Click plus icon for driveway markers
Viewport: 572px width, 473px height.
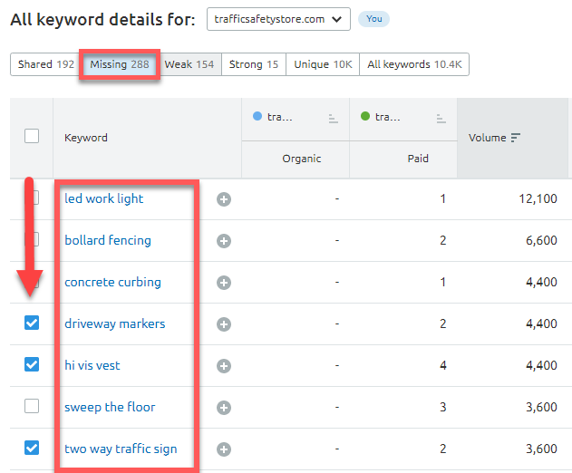224,324
